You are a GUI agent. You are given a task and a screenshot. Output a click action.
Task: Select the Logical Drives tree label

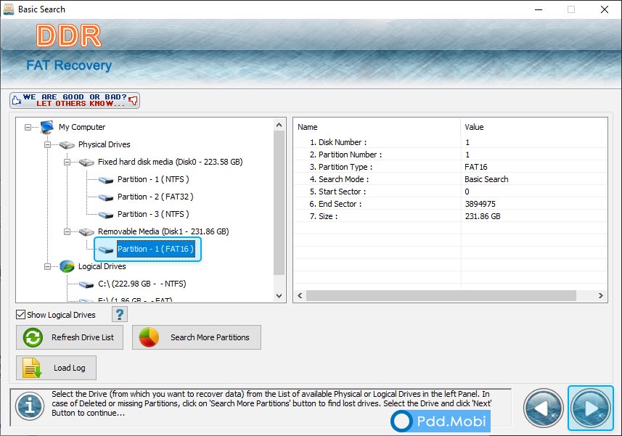coord(102,267)
